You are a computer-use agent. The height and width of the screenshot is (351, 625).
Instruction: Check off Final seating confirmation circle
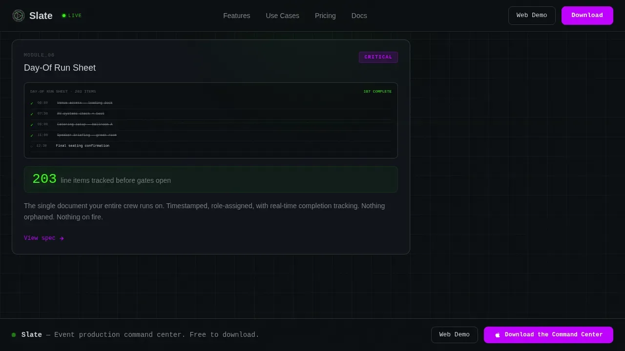pyautogui.click(x=32, y=146)
